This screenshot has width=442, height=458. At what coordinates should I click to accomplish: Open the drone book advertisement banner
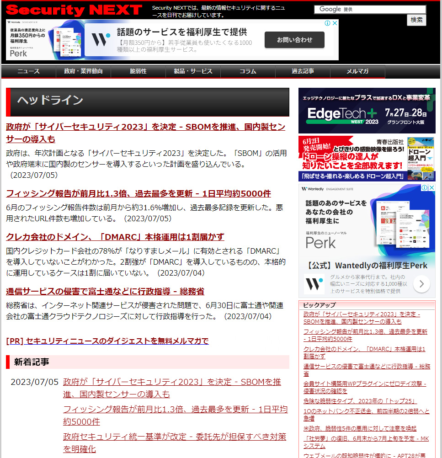pyautogui.click(x=367, y=159)
